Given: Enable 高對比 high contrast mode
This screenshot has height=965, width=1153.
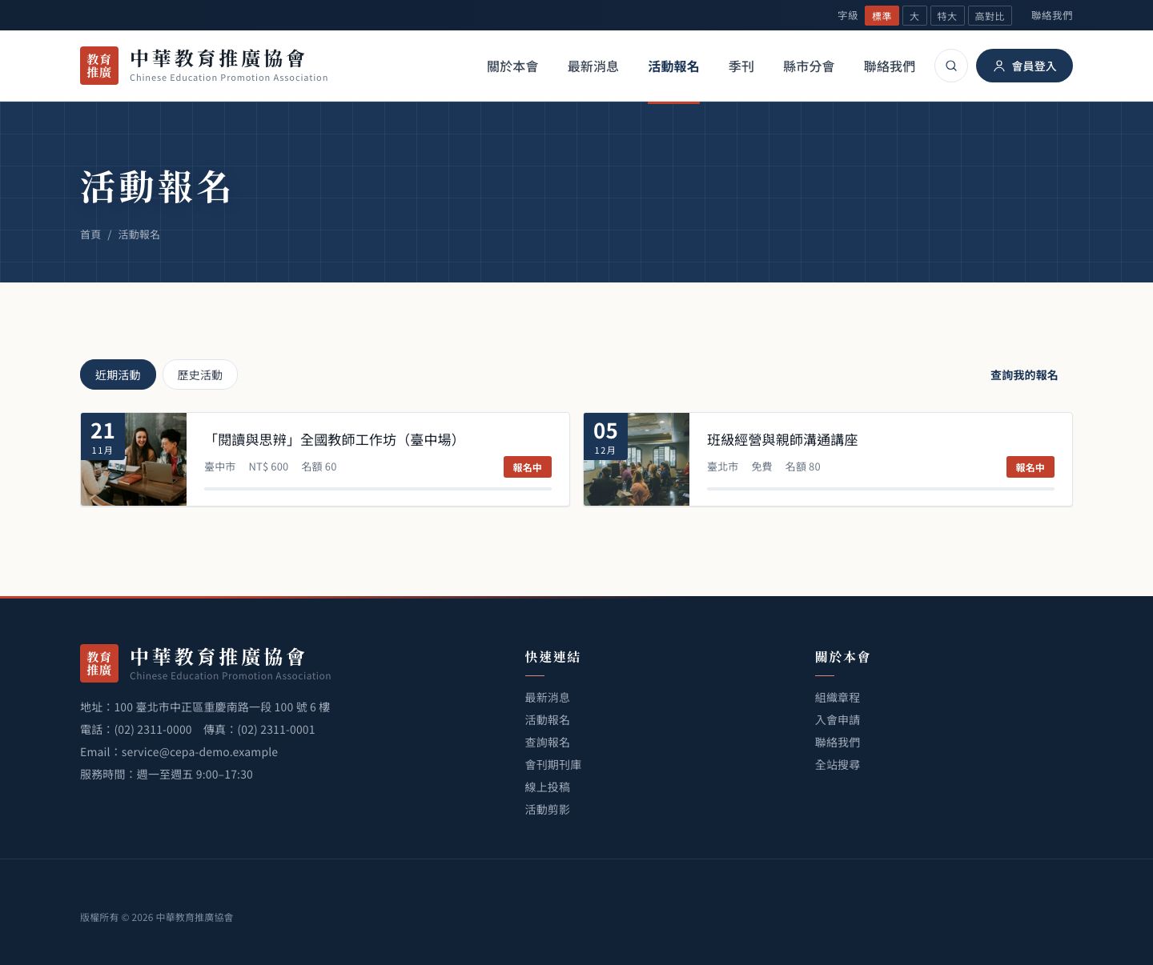Looking at the screenshot, I should (990, 16).
